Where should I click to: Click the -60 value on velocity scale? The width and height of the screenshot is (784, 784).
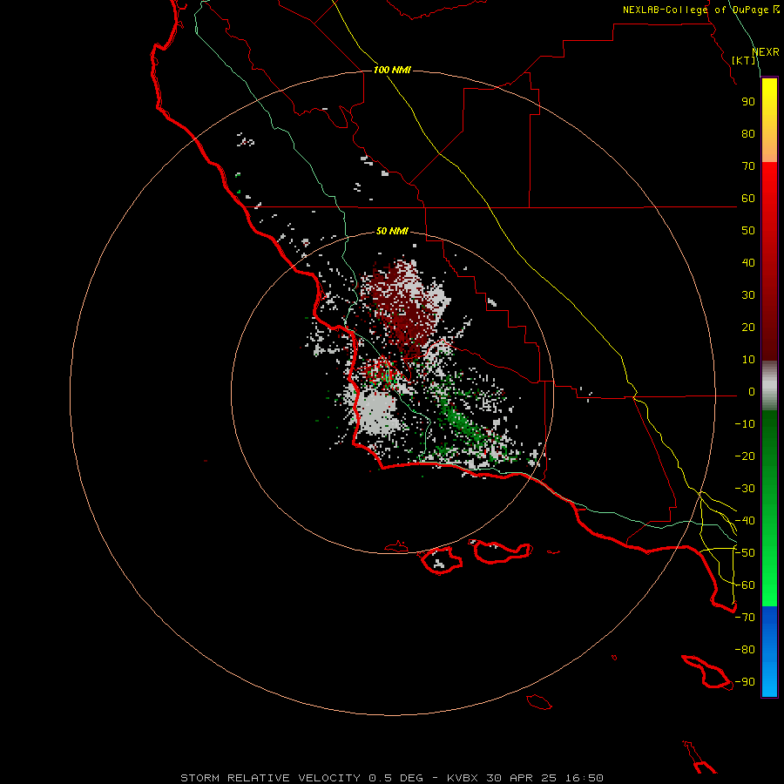[x=745, y=585]
